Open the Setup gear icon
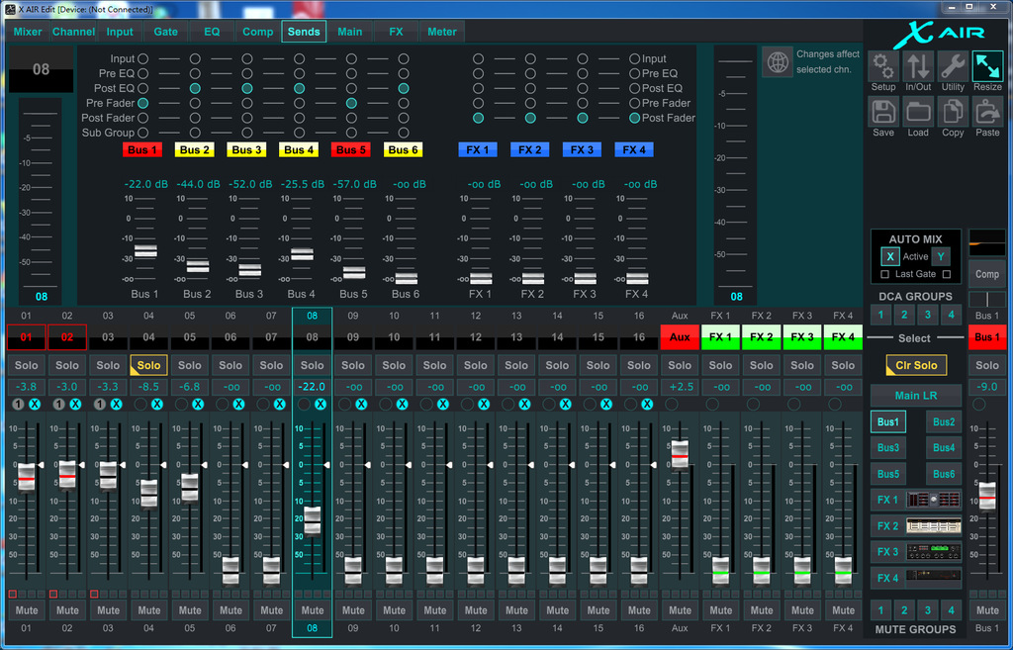Image resolution: width=1013 pixels, height=650 pixels. 883,66
